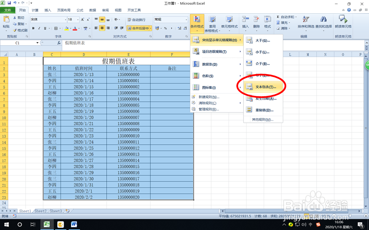Click the text orientation icon
This screenshot has height=230, width=369.
(116, 20)
